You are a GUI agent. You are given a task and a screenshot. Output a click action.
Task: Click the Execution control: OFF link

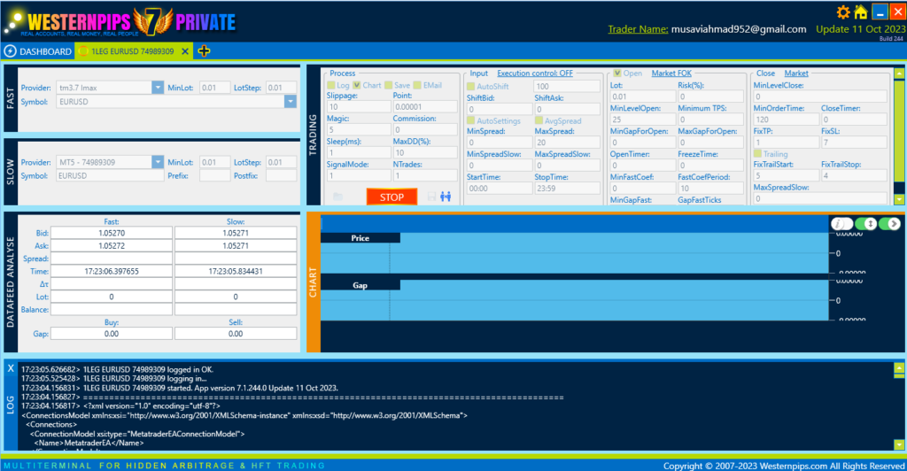coord(535,73)
